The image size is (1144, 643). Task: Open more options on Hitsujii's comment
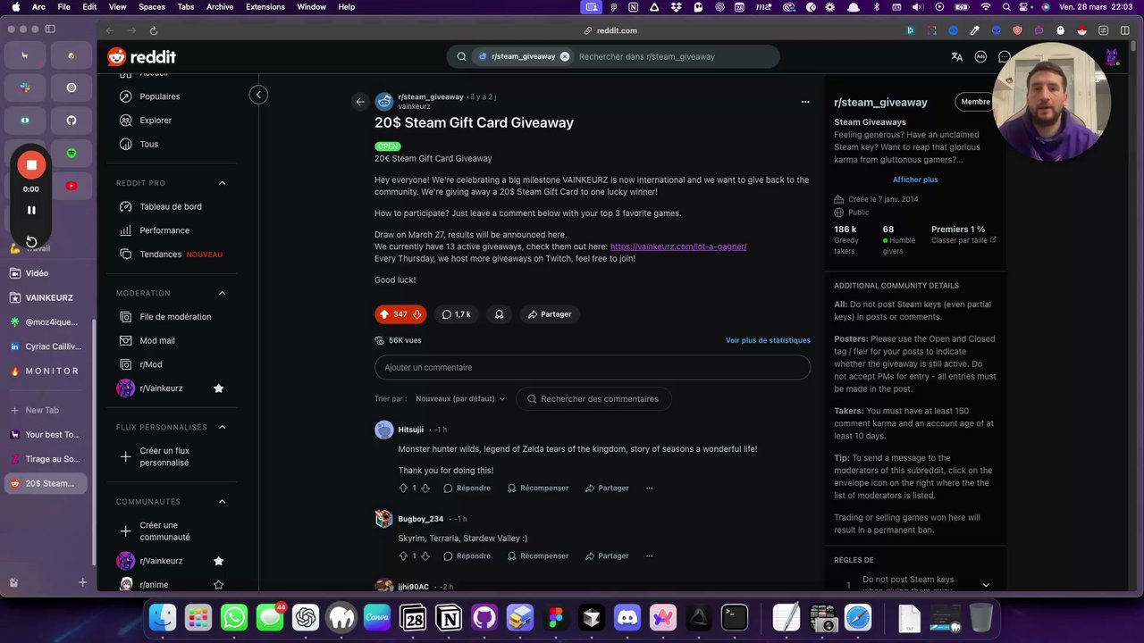[650, 489]
